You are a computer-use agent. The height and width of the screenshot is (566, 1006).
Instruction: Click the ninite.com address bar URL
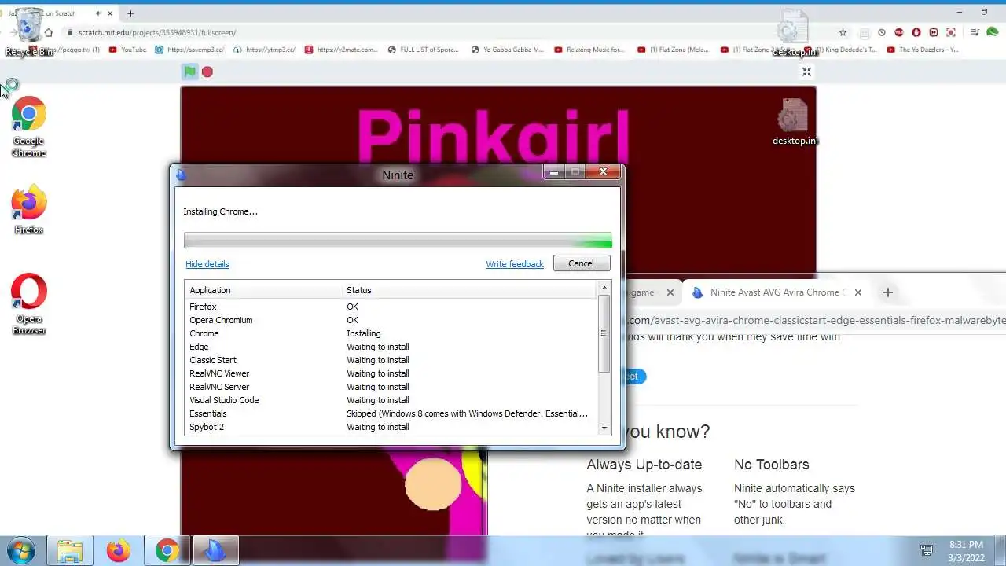coord(816,321)
